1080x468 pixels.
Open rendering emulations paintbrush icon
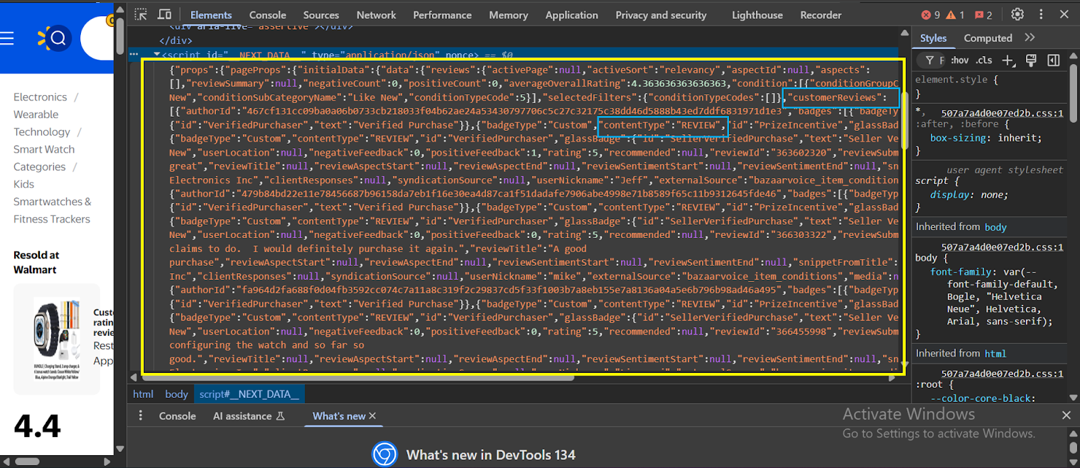coord(1031,60)
